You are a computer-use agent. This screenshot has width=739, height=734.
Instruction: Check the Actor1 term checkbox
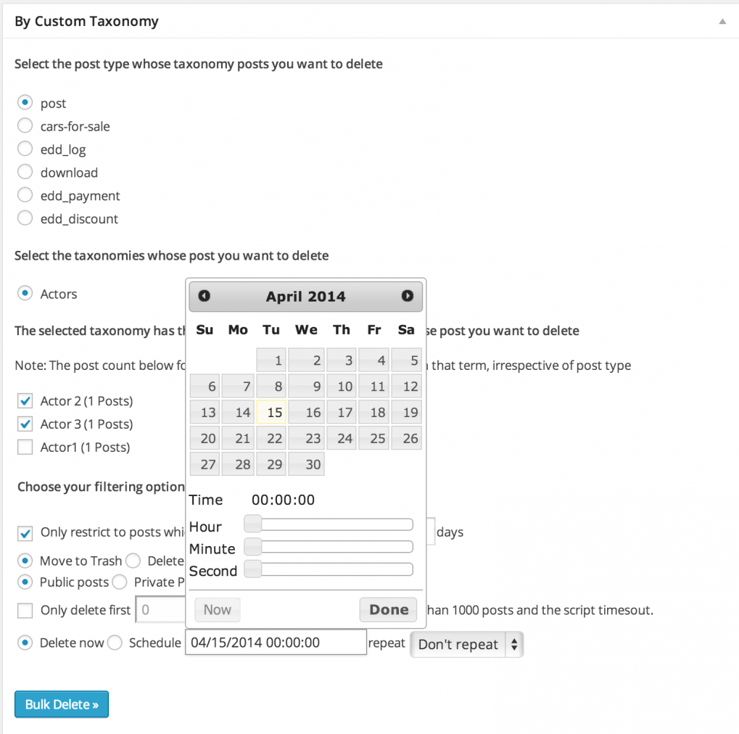click(25, 448)
